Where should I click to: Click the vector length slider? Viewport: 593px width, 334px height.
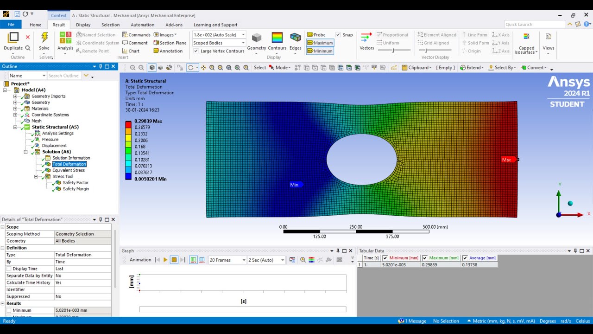tap(394, 50)
